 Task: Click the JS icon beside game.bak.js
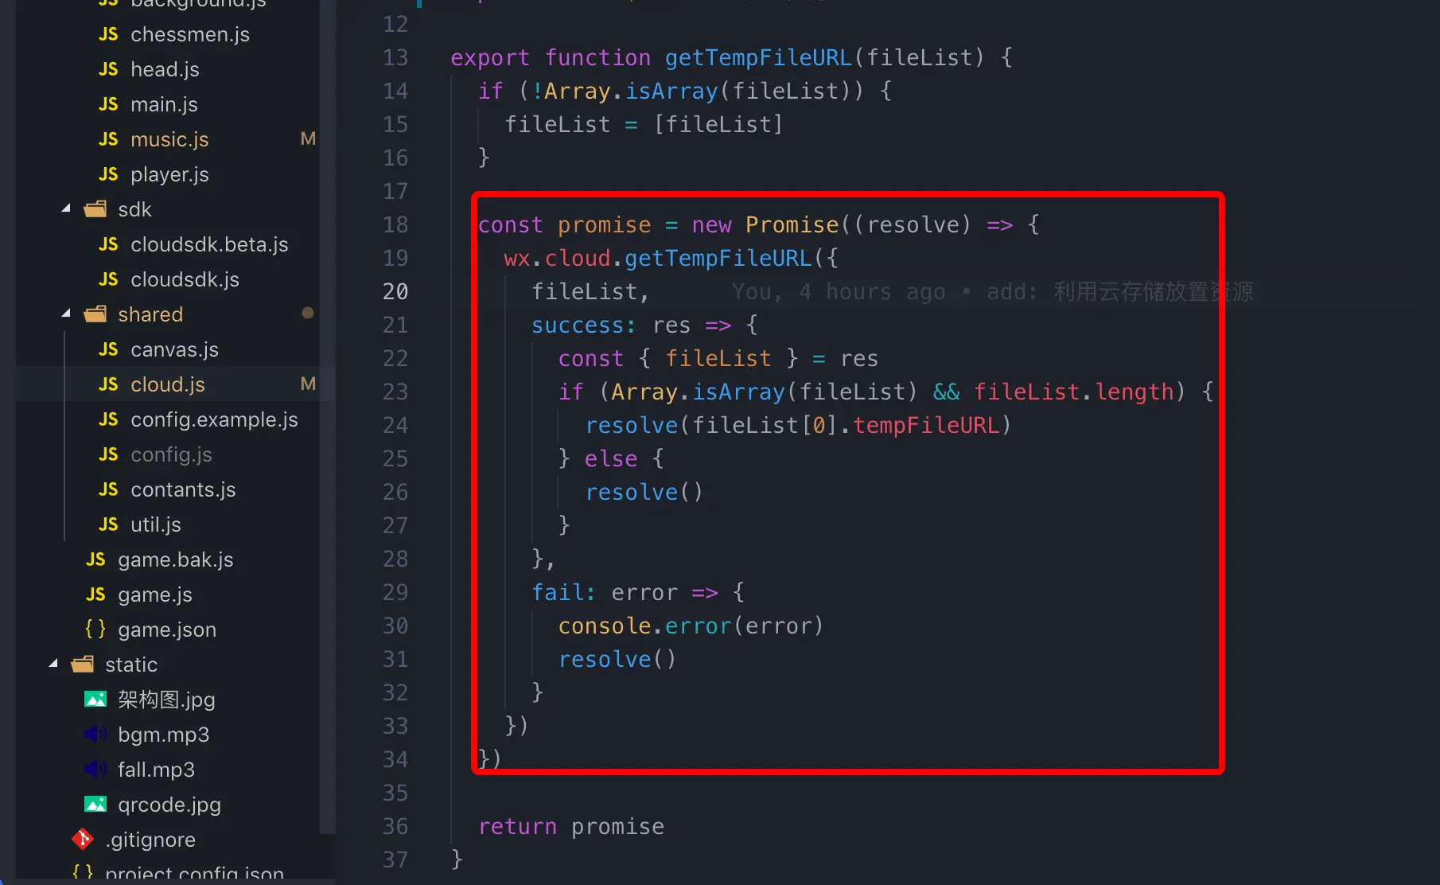tap(95, 559)
